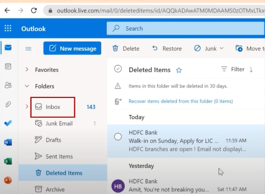Launch Word from the left rail
This screenshot has width=265, height=194.
[8, 142]
